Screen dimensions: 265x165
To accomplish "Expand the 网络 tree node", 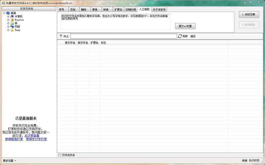I will pyautogui.click(x=8, y=27).
